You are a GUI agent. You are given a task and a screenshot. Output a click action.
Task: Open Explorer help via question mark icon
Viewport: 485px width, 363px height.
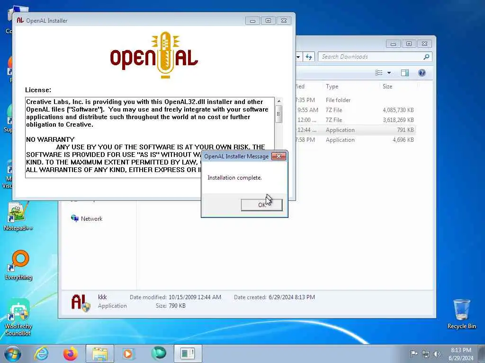click(422, 73)
